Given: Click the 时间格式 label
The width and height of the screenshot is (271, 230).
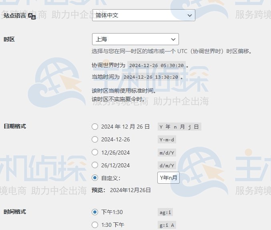Looking at the screenshot, I should [x=15, y=212].
